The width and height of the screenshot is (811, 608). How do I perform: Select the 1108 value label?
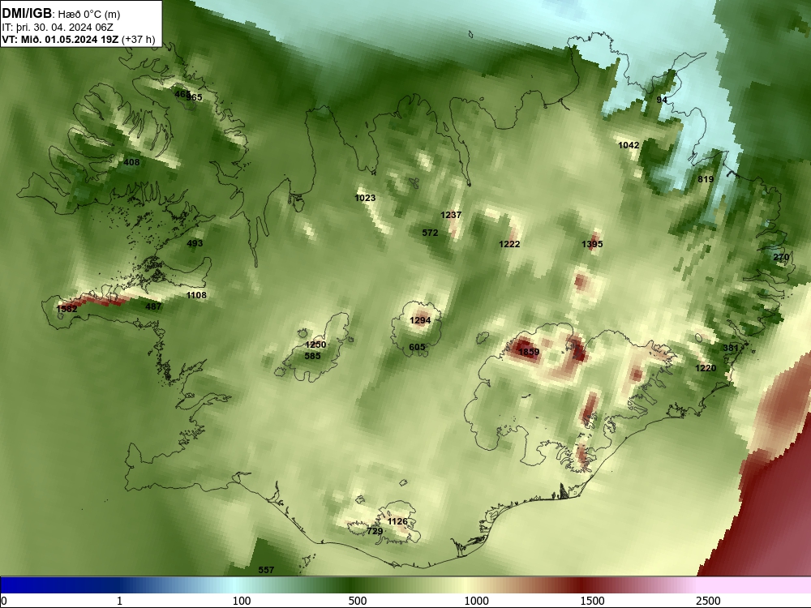[196, 295]
